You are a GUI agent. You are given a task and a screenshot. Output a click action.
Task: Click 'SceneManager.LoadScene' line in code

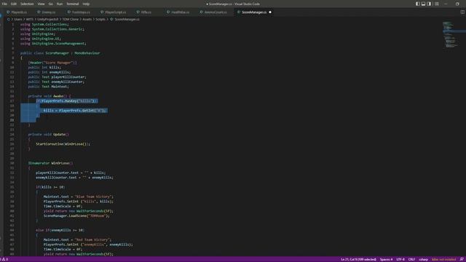76,216
